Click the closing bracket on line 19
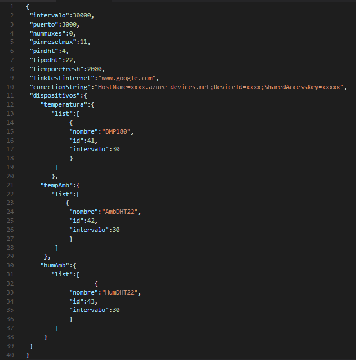Viewport: 356px width, 360px height. tap(56, 167)
